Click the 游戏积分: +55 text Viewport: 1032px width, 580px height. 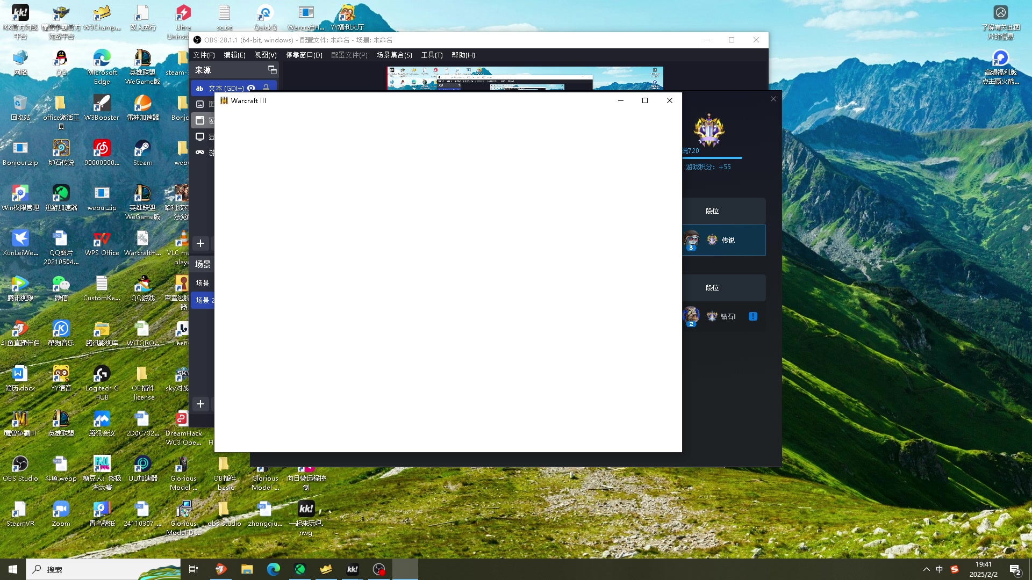coord(708,167)
